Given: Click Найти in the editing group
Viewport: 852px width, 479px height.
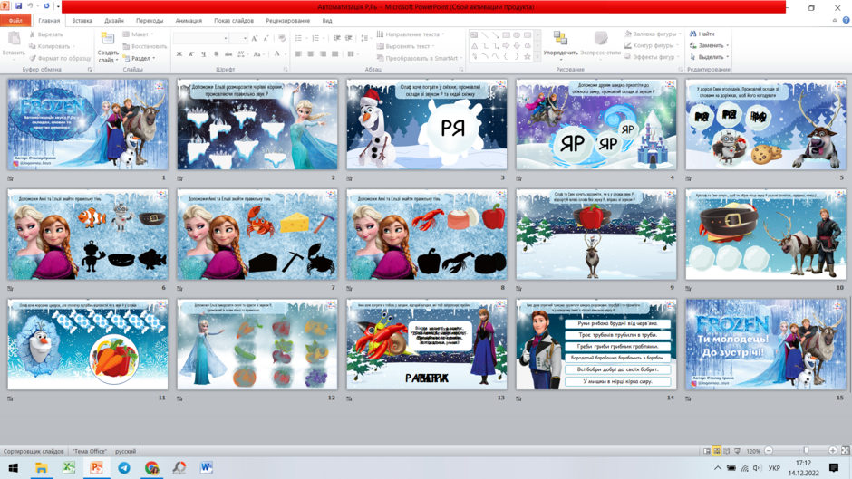Looking at the screenshot, I should point(702,34).
